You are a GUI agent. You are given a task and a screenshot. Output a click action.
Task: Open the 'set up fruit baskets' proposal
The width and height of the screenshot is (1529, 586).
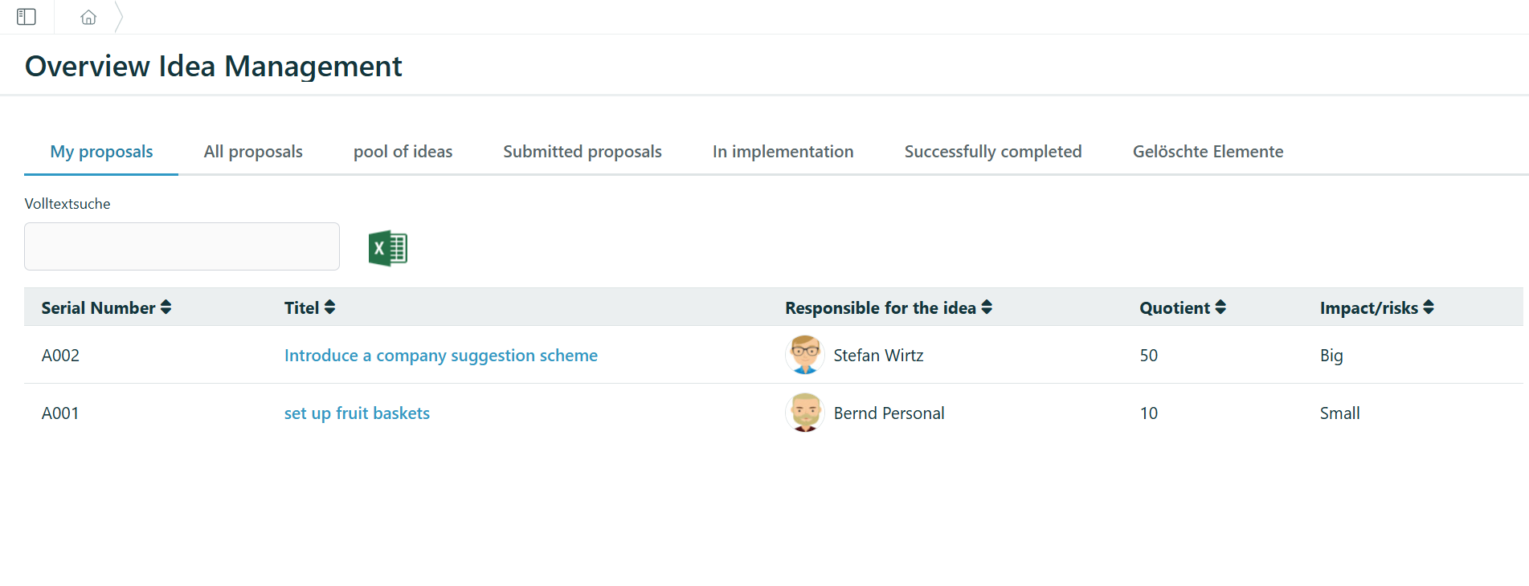click(357, 413)
